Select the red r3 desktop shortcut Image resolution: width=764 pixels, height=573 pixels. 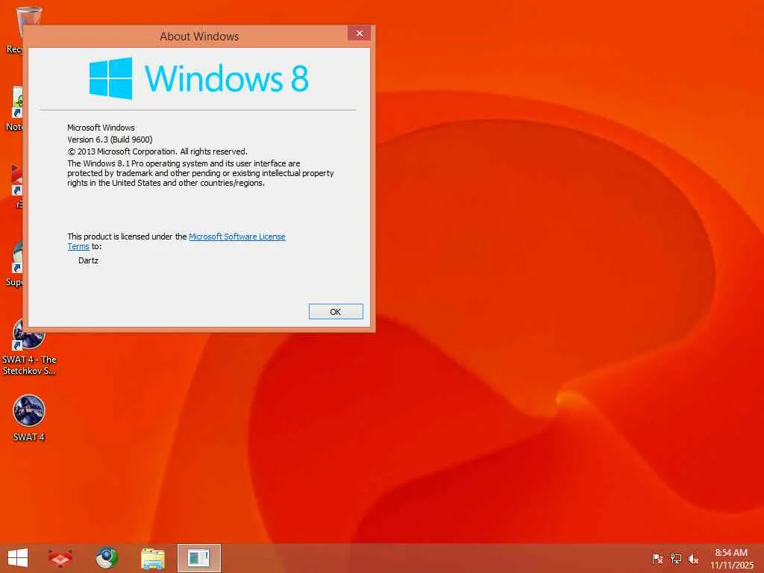click(x=16, y=187)
